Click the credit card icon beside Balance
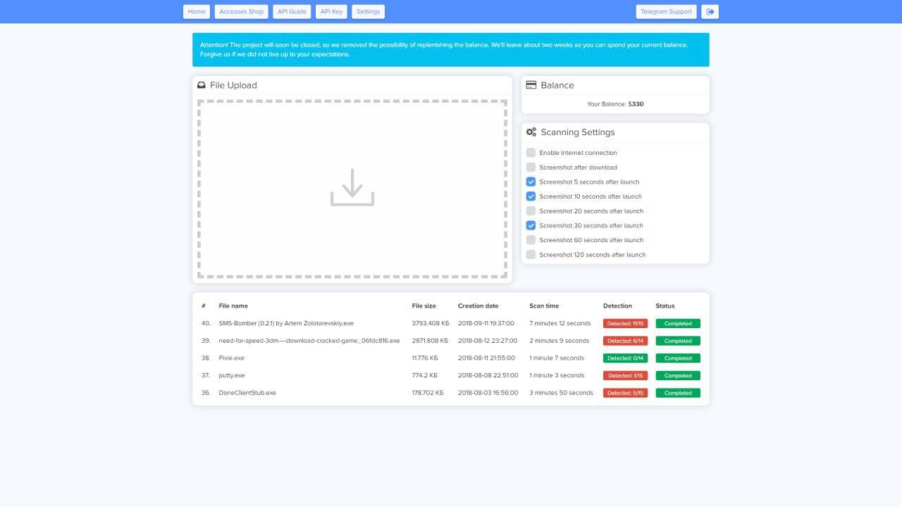The width and height of the screenshot is (902, 507). coord(531,85)
